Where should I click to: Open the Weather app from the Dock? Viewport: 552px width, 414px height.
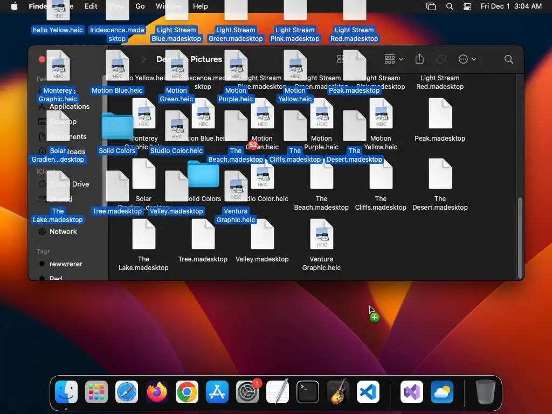pos(442,392)
